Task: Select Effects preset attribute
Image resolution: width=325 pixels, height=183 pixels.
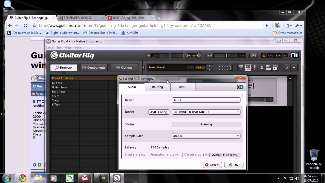Action: [56, 105]
